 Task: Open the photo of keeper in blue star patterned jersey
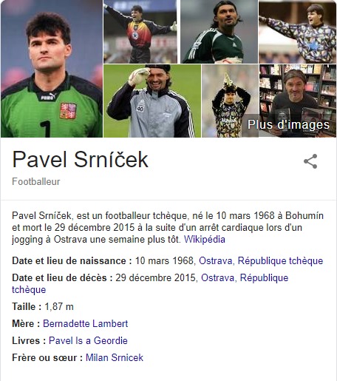297,32
